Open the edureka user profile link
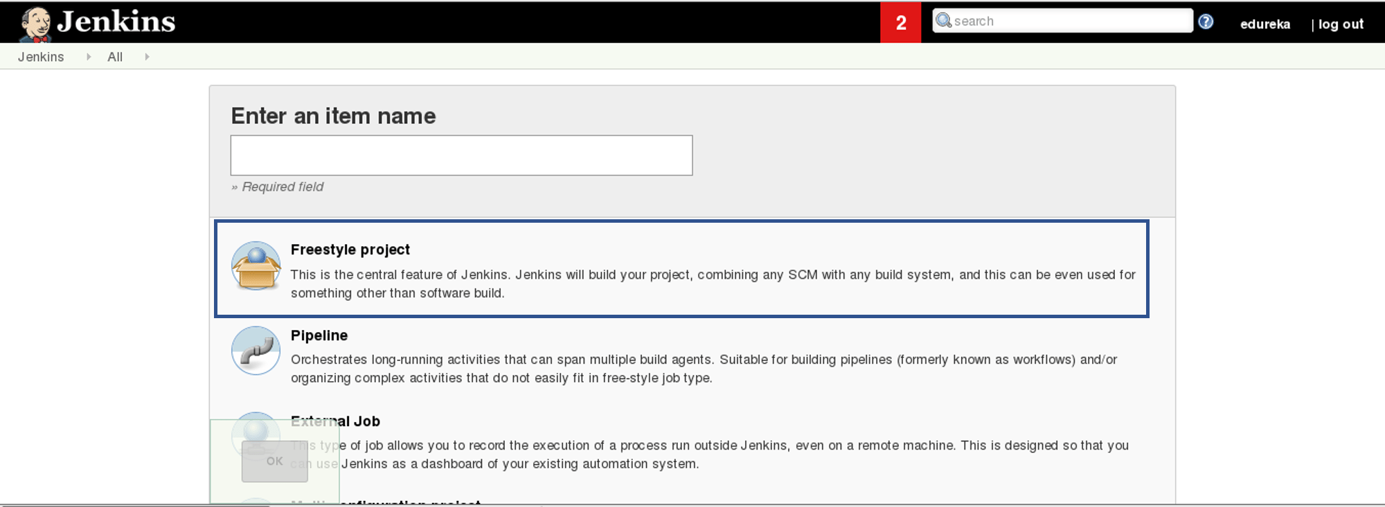The height and width of the screenshot is (507, 1385). click(1265, 24)
